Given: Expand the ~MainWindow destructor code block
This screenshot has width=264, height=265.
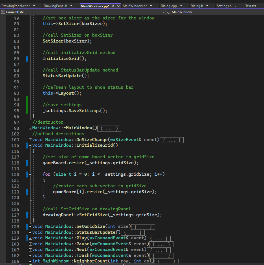Looking at the screenshot, I should click(30, 128).
